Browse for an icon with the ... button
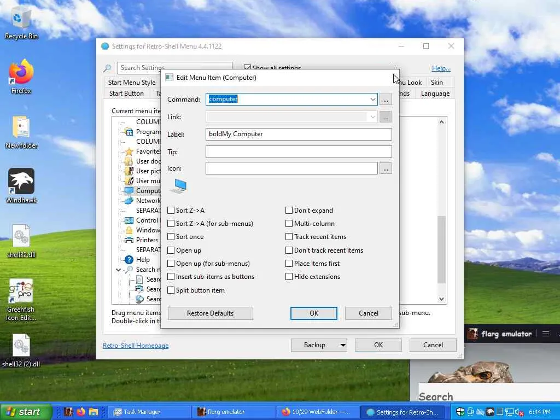 point(386,168)
